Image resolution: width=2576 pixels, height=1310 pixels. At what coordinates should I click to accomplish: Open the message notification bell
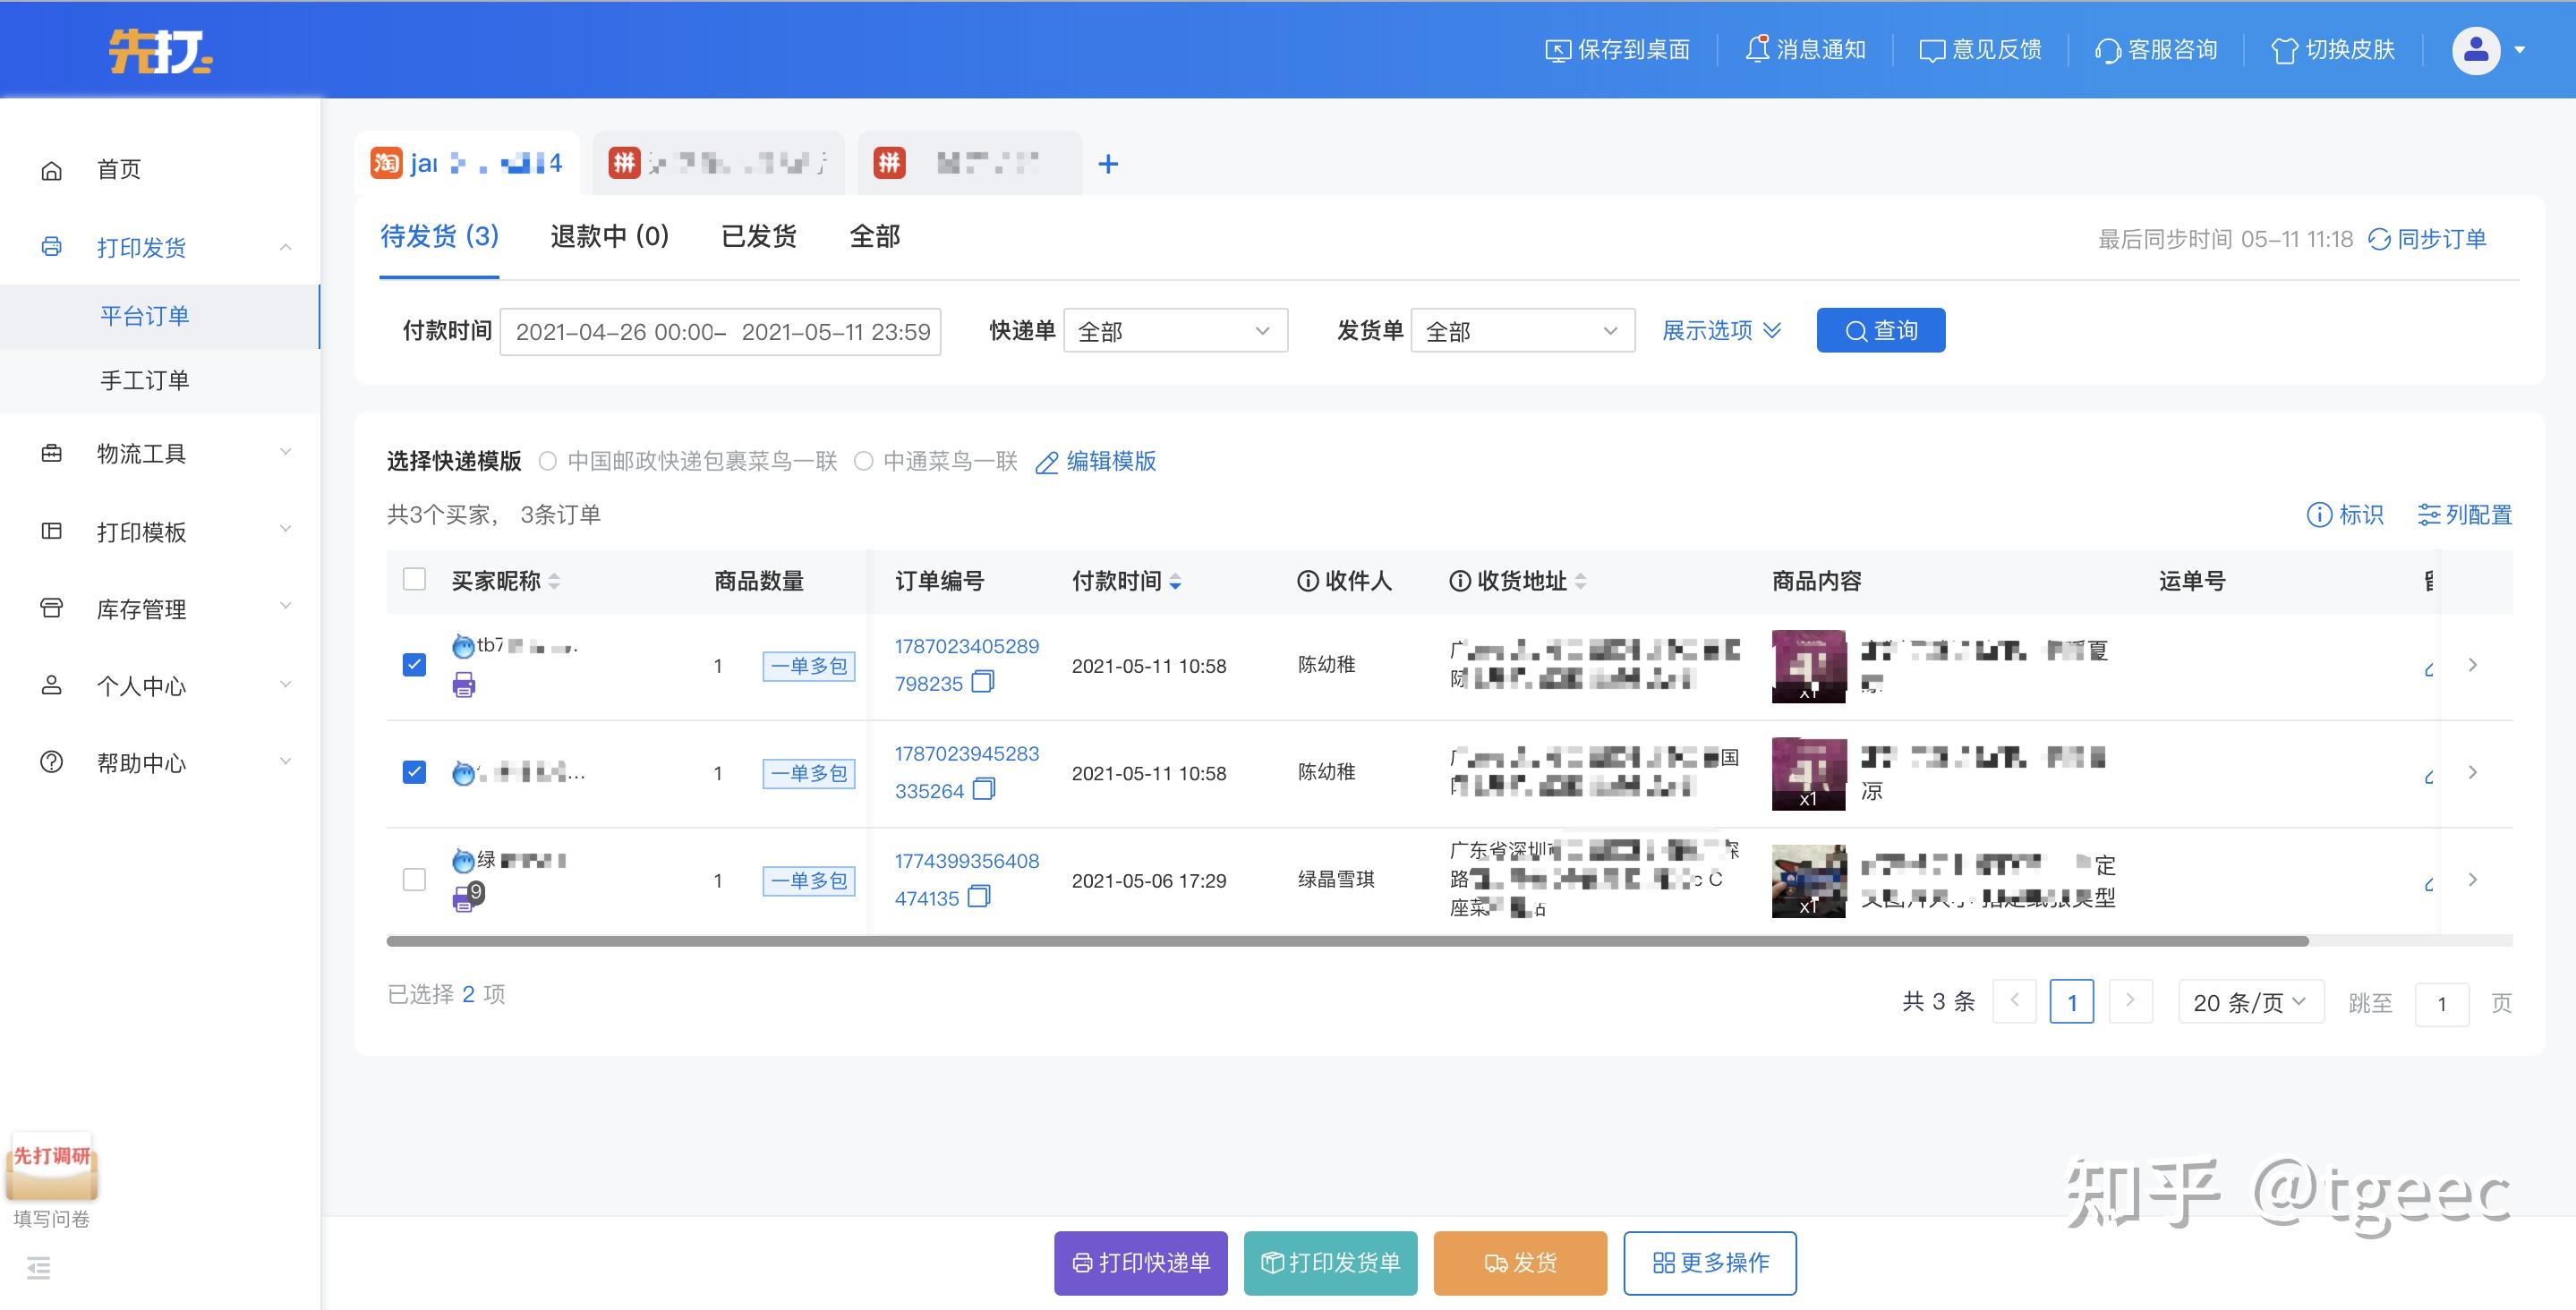[1757, 49]
